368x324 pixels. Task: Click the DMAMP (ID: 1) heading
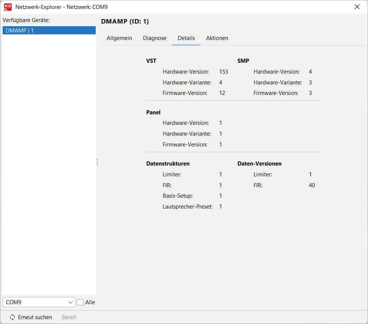(x=125, y=22)
